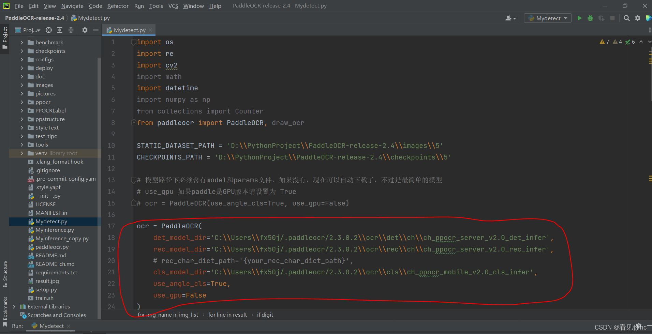Expand the ppocr folder
Screen dimensions: 652x334
22,102
